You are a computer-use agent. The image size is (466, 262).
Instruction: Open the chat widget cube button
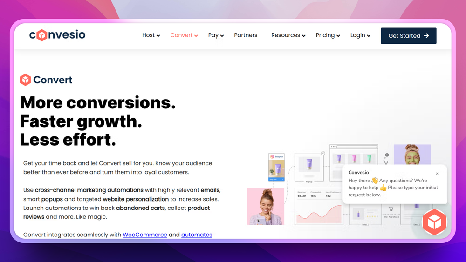[434, 222]
